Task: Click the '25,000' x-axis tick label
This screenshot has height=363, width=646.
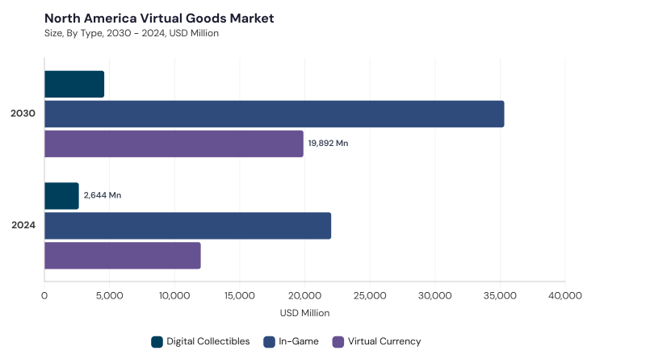Action: click(x=370, y=295)
